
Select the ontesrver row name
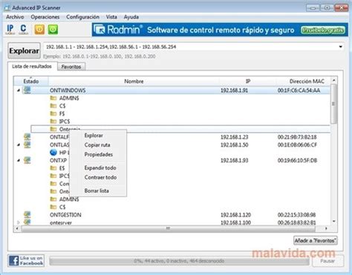coord(61,222)
